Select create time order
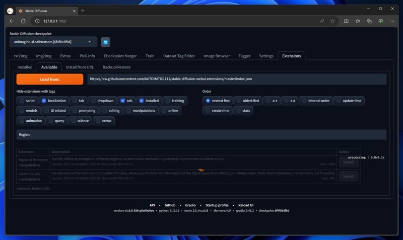This screenshot has width=403, height=240. (x=208, y=111)
